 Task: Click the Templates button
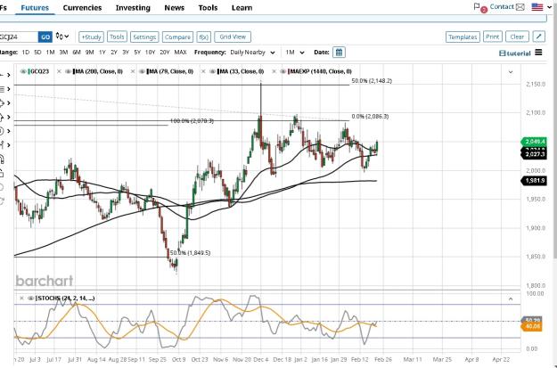[x=463, y=37]
